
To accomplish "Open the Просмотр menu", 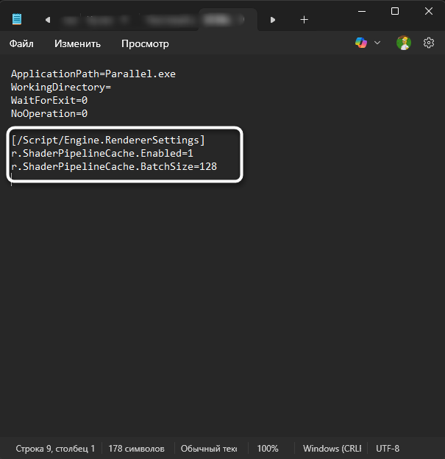I will coord(145,43).
